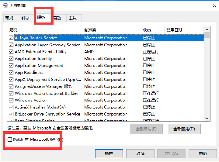Image resolution: width=219 pixels, height=162 pixels.
Task: Select the Application Identity service name
Action: coord(33,59)
